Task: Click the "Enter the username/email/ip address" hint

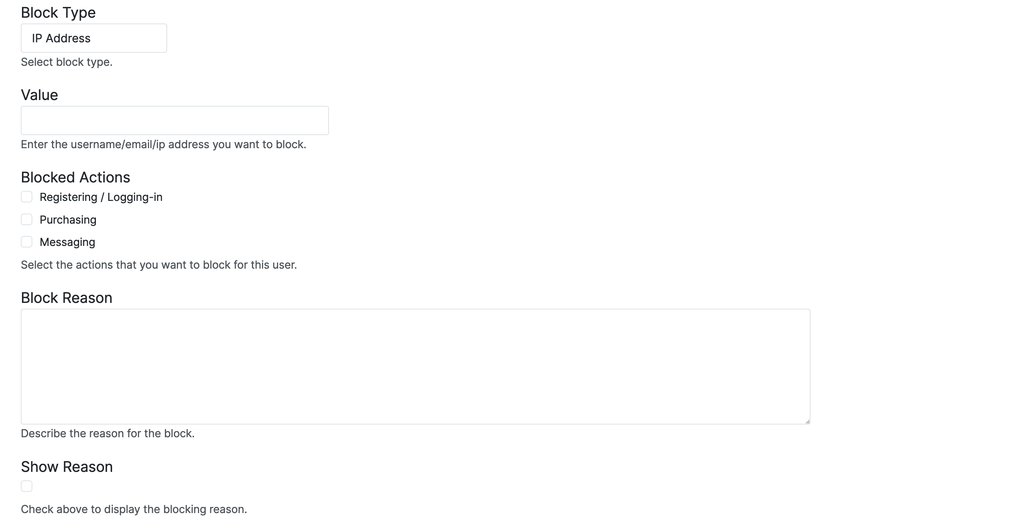Action: pos(163,144)
